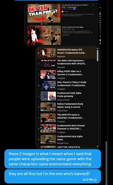Click 'This NEW FPE Game Is AMAZING' title

click(70, 116)
